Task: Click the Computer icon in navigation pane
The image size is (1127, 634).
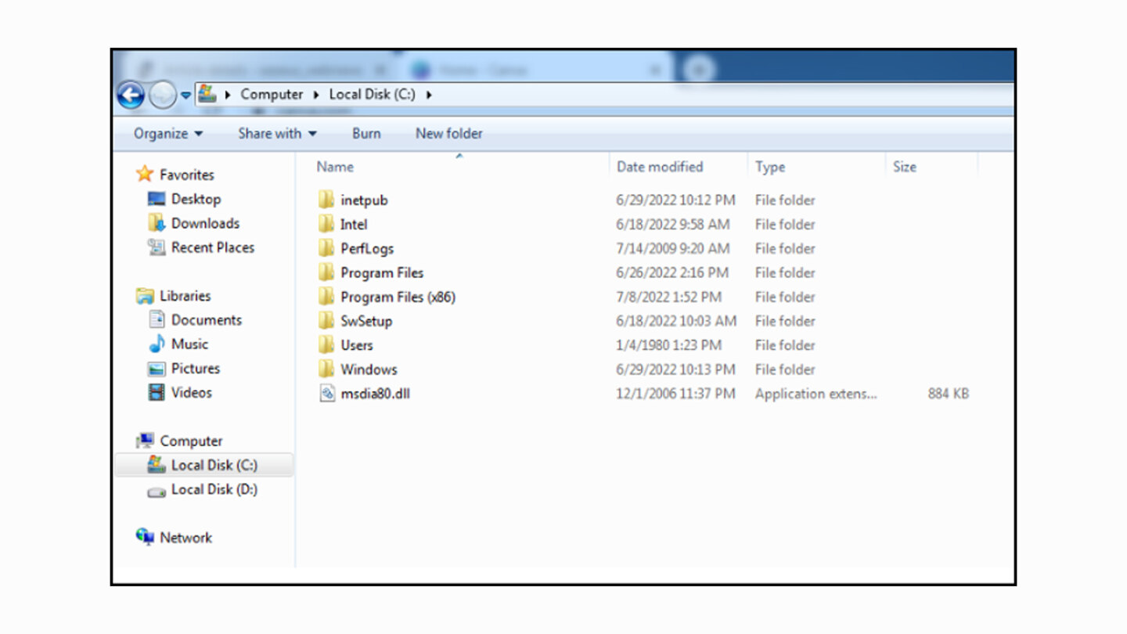Action: pyautogui.click(x=145, y=441)
